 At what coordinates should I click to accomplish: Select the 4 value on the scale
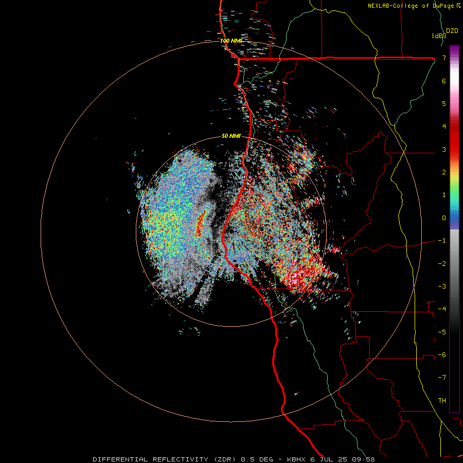point(444,127)
